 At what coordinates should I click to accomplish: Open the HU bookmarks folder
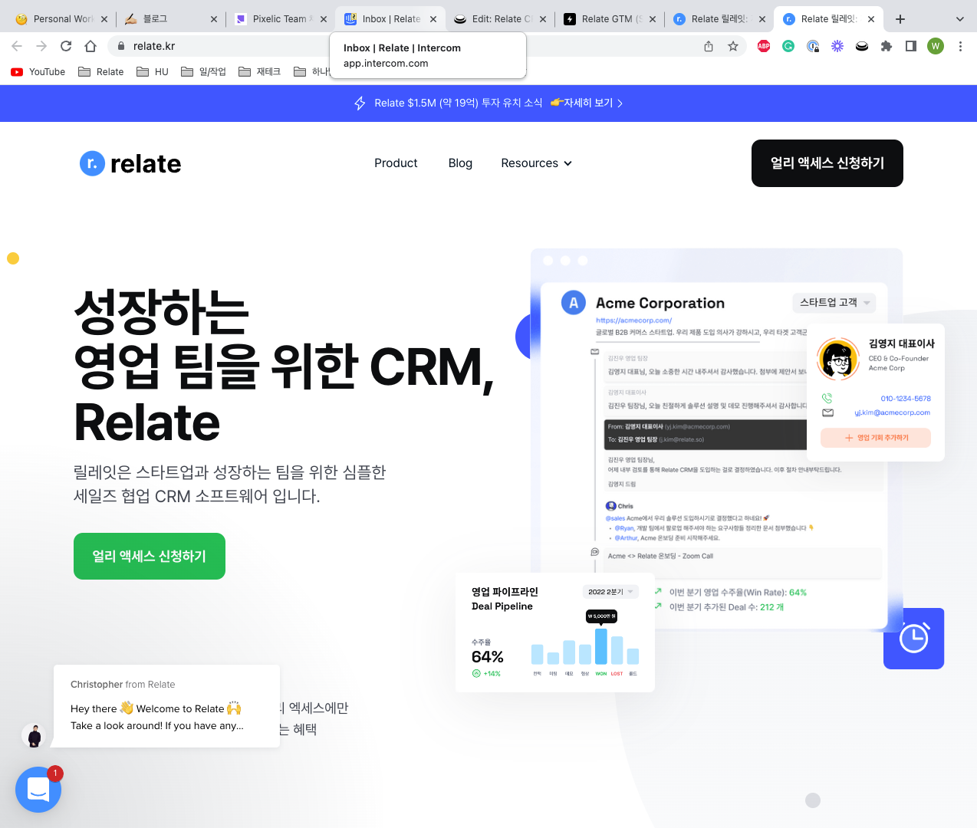click(153, 72)
